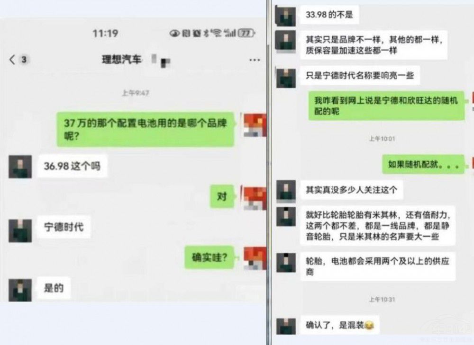
Task: Tap the back arrow beside unread count 3
Action: 12,60
